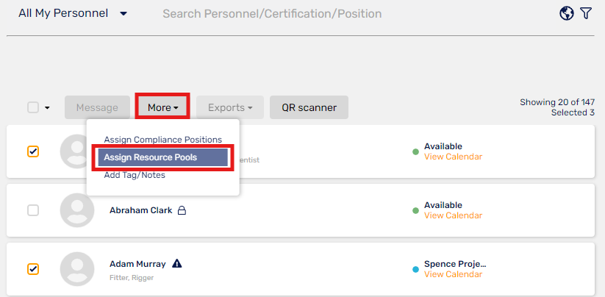The height and width of the screenshot is (297, 605).
Task: Click the lock icon beside Abraham Clark
Action: coord(182,210)
